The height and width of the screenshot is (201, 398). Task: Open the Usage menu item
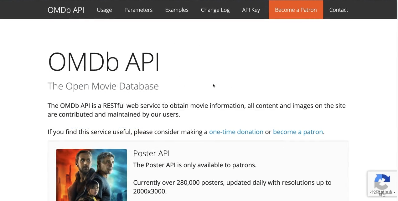coord(104,10)
